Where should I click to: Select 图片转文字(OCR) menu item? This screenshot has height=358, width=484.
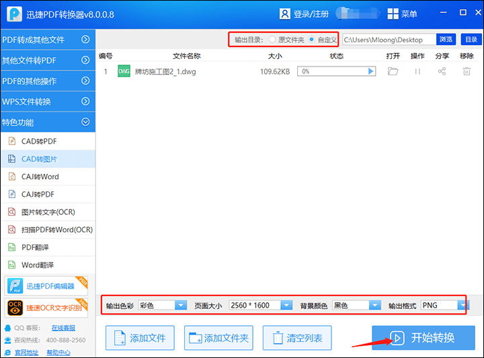48,212
